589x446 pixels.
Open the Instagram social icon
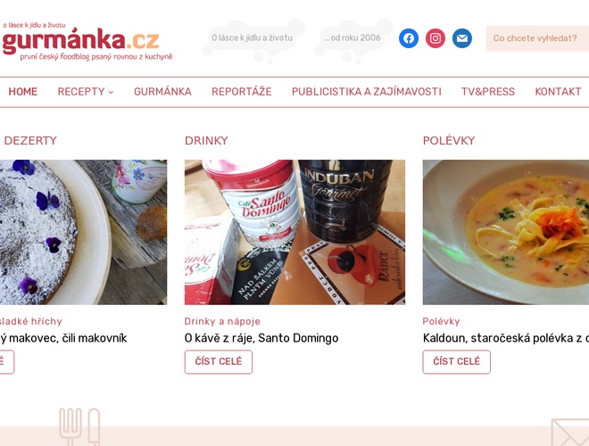(436, 38)
